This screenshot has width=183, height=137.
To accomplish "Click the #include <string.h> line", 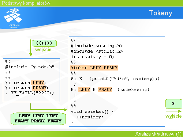I will pyautogui.click(x=97, y=46).
